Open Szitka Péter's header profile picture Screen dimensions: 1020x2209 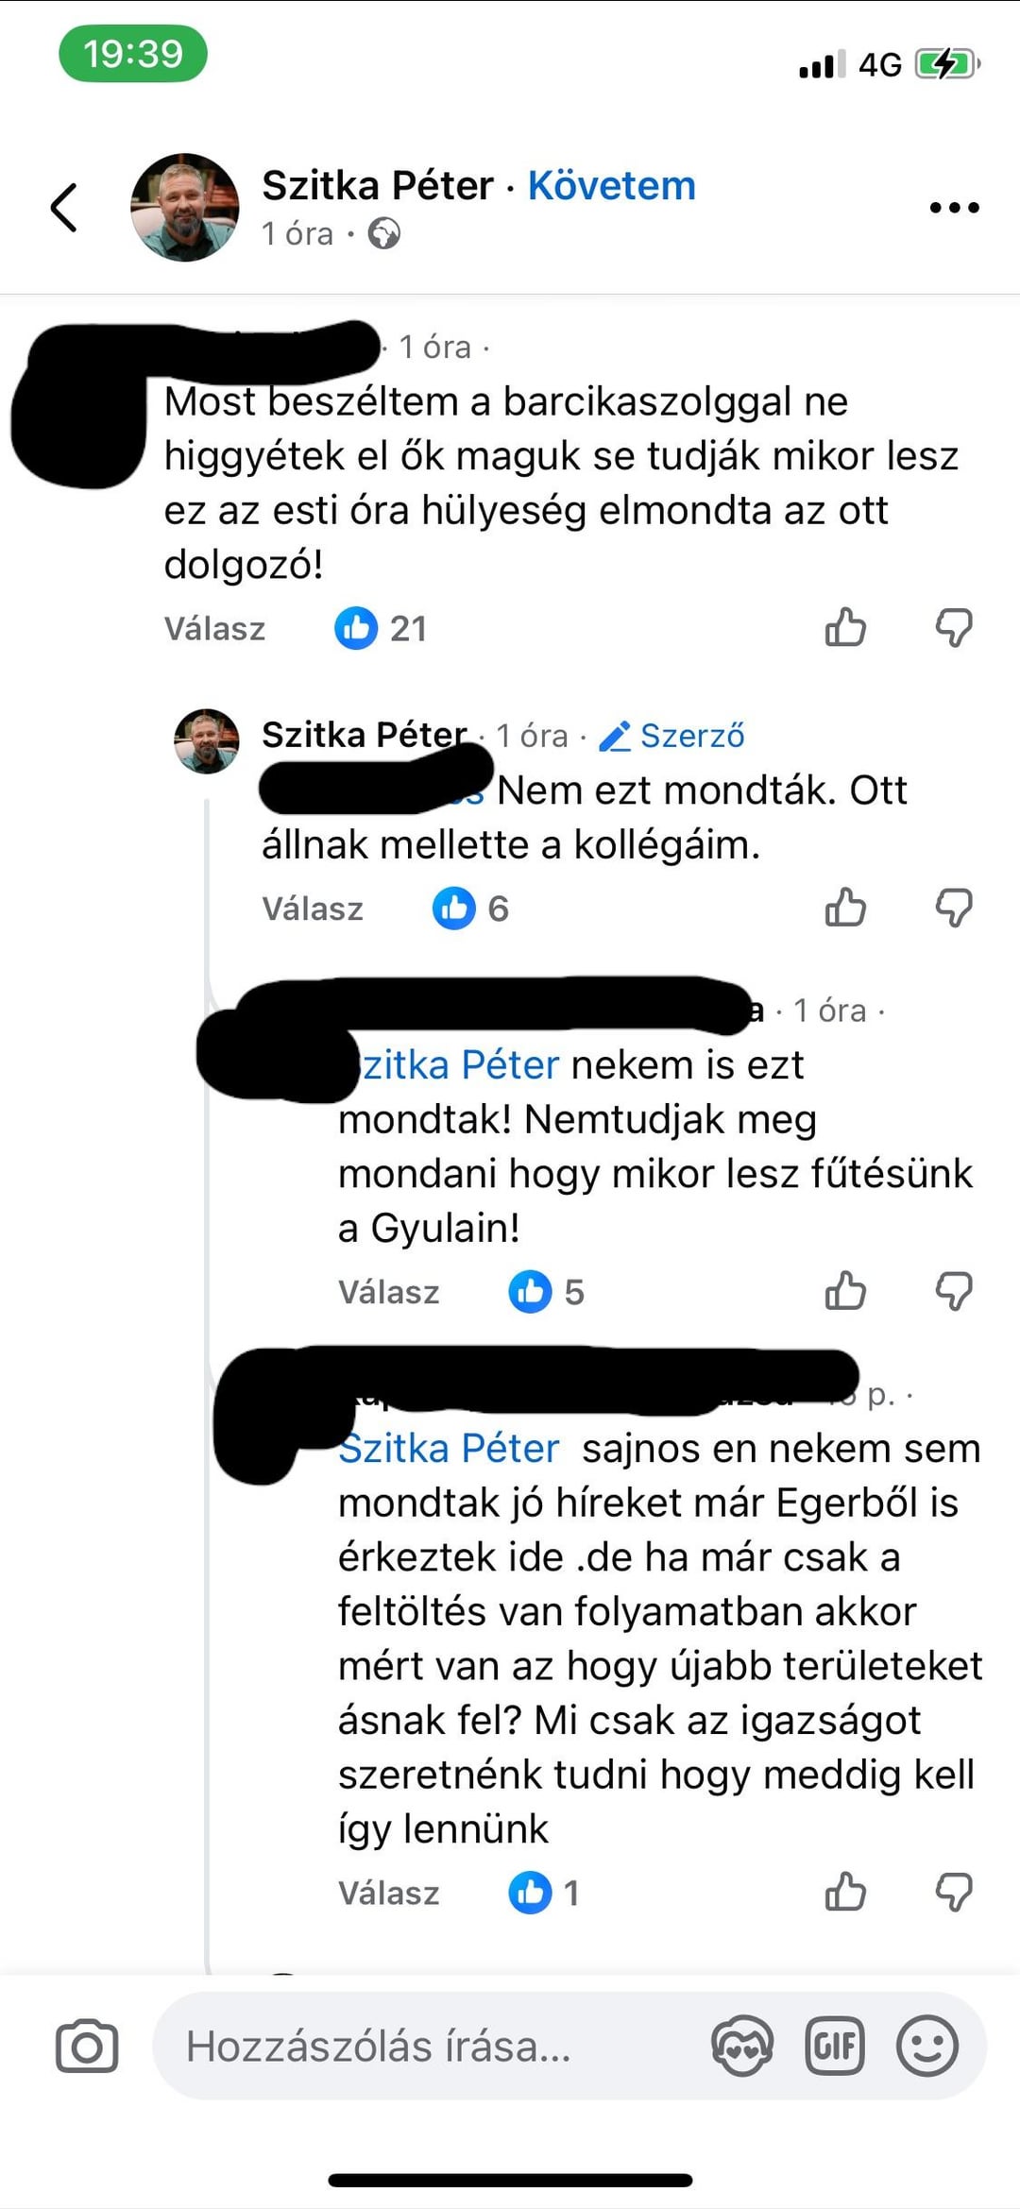tap(185, 208)
